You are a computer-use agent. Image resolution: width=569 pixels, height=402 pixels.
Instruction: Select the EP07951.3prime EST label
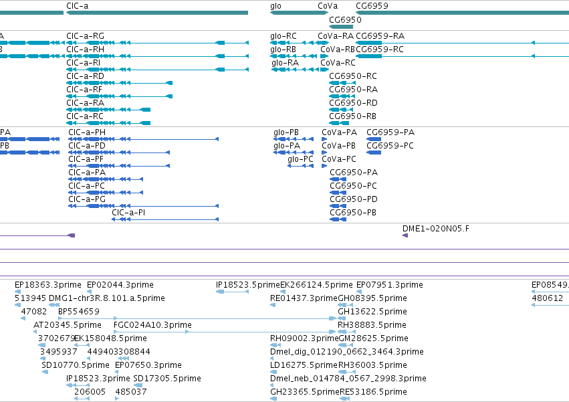390,285
